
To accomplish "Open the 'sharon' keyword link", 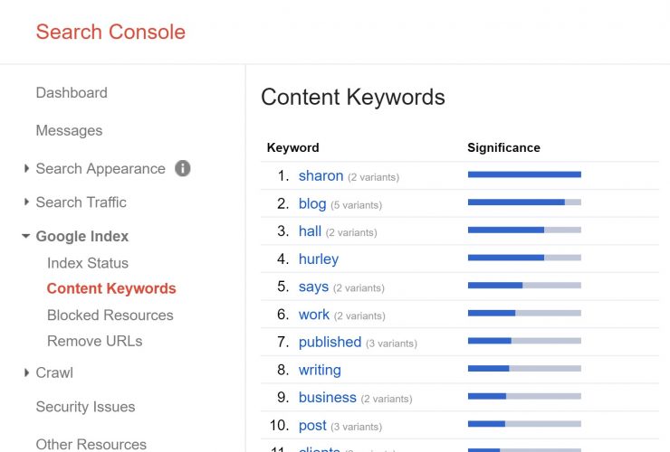I will click(321, 176).
